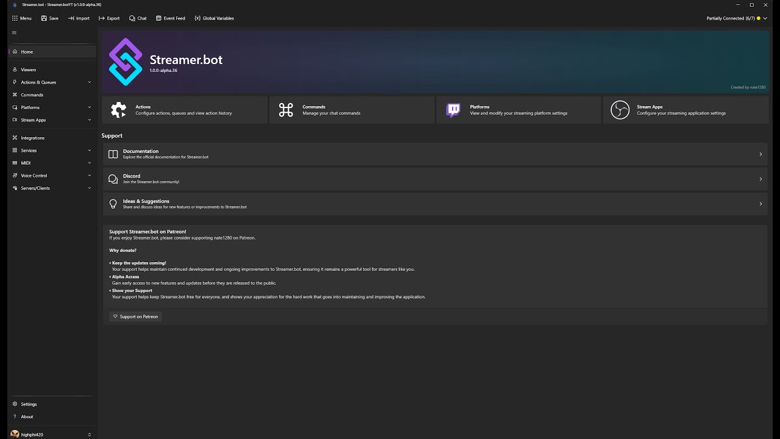Open highphi420 account switcher arrows
This screenshot has width=780, height=439.
point(90,435)
